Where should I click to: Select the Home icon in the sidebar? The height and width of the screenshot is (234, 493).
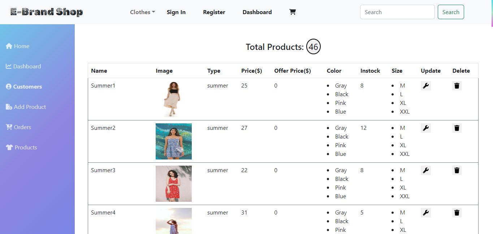pyautogui.click(x=8, y=46)
